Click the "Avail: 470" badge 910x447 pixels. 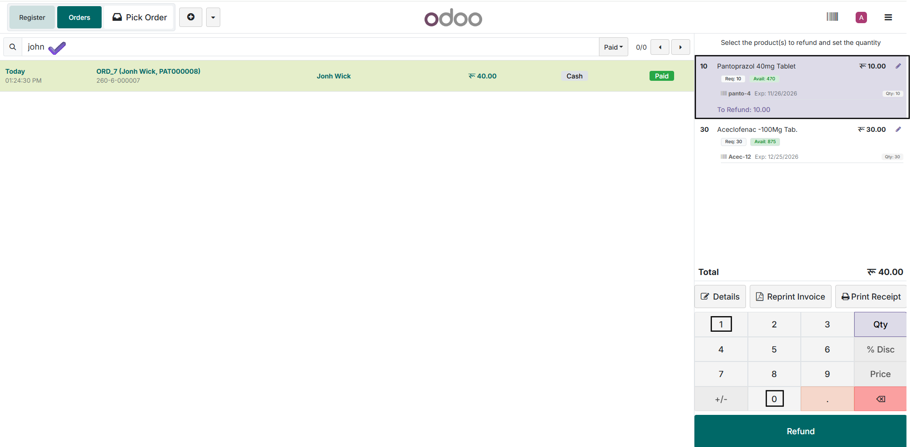pos(764,79)
